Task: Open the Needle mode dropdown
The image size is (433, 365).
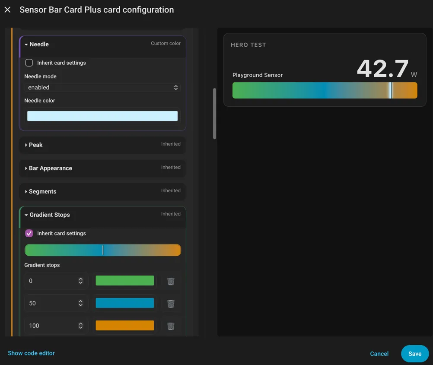Action: (x=102, y=88)
